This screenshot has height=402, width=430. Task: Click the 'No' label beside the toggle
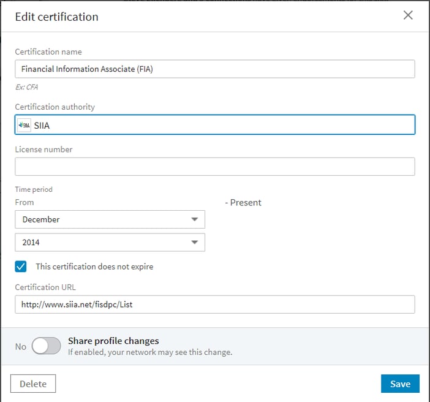tap(21, 347)
